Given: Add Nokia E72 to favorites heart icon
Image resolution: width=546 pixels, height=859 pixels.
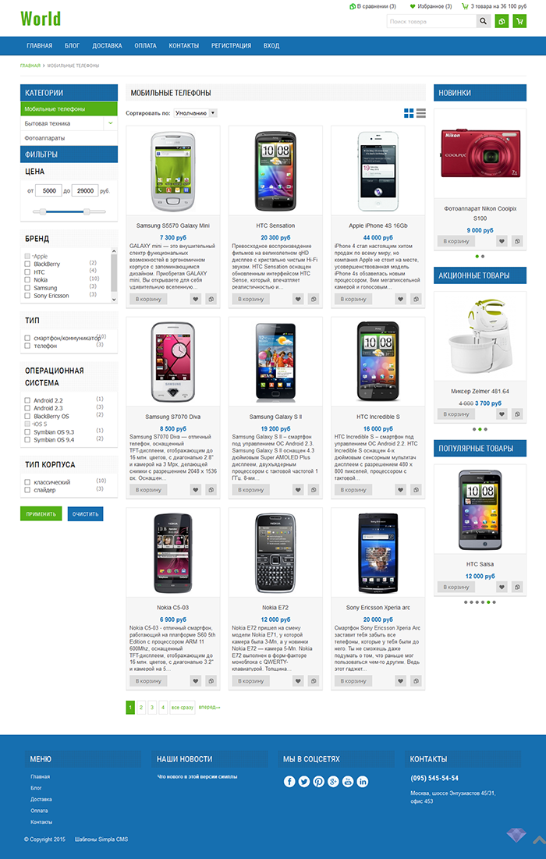Looking at the screenshot, I should [298, 681].
